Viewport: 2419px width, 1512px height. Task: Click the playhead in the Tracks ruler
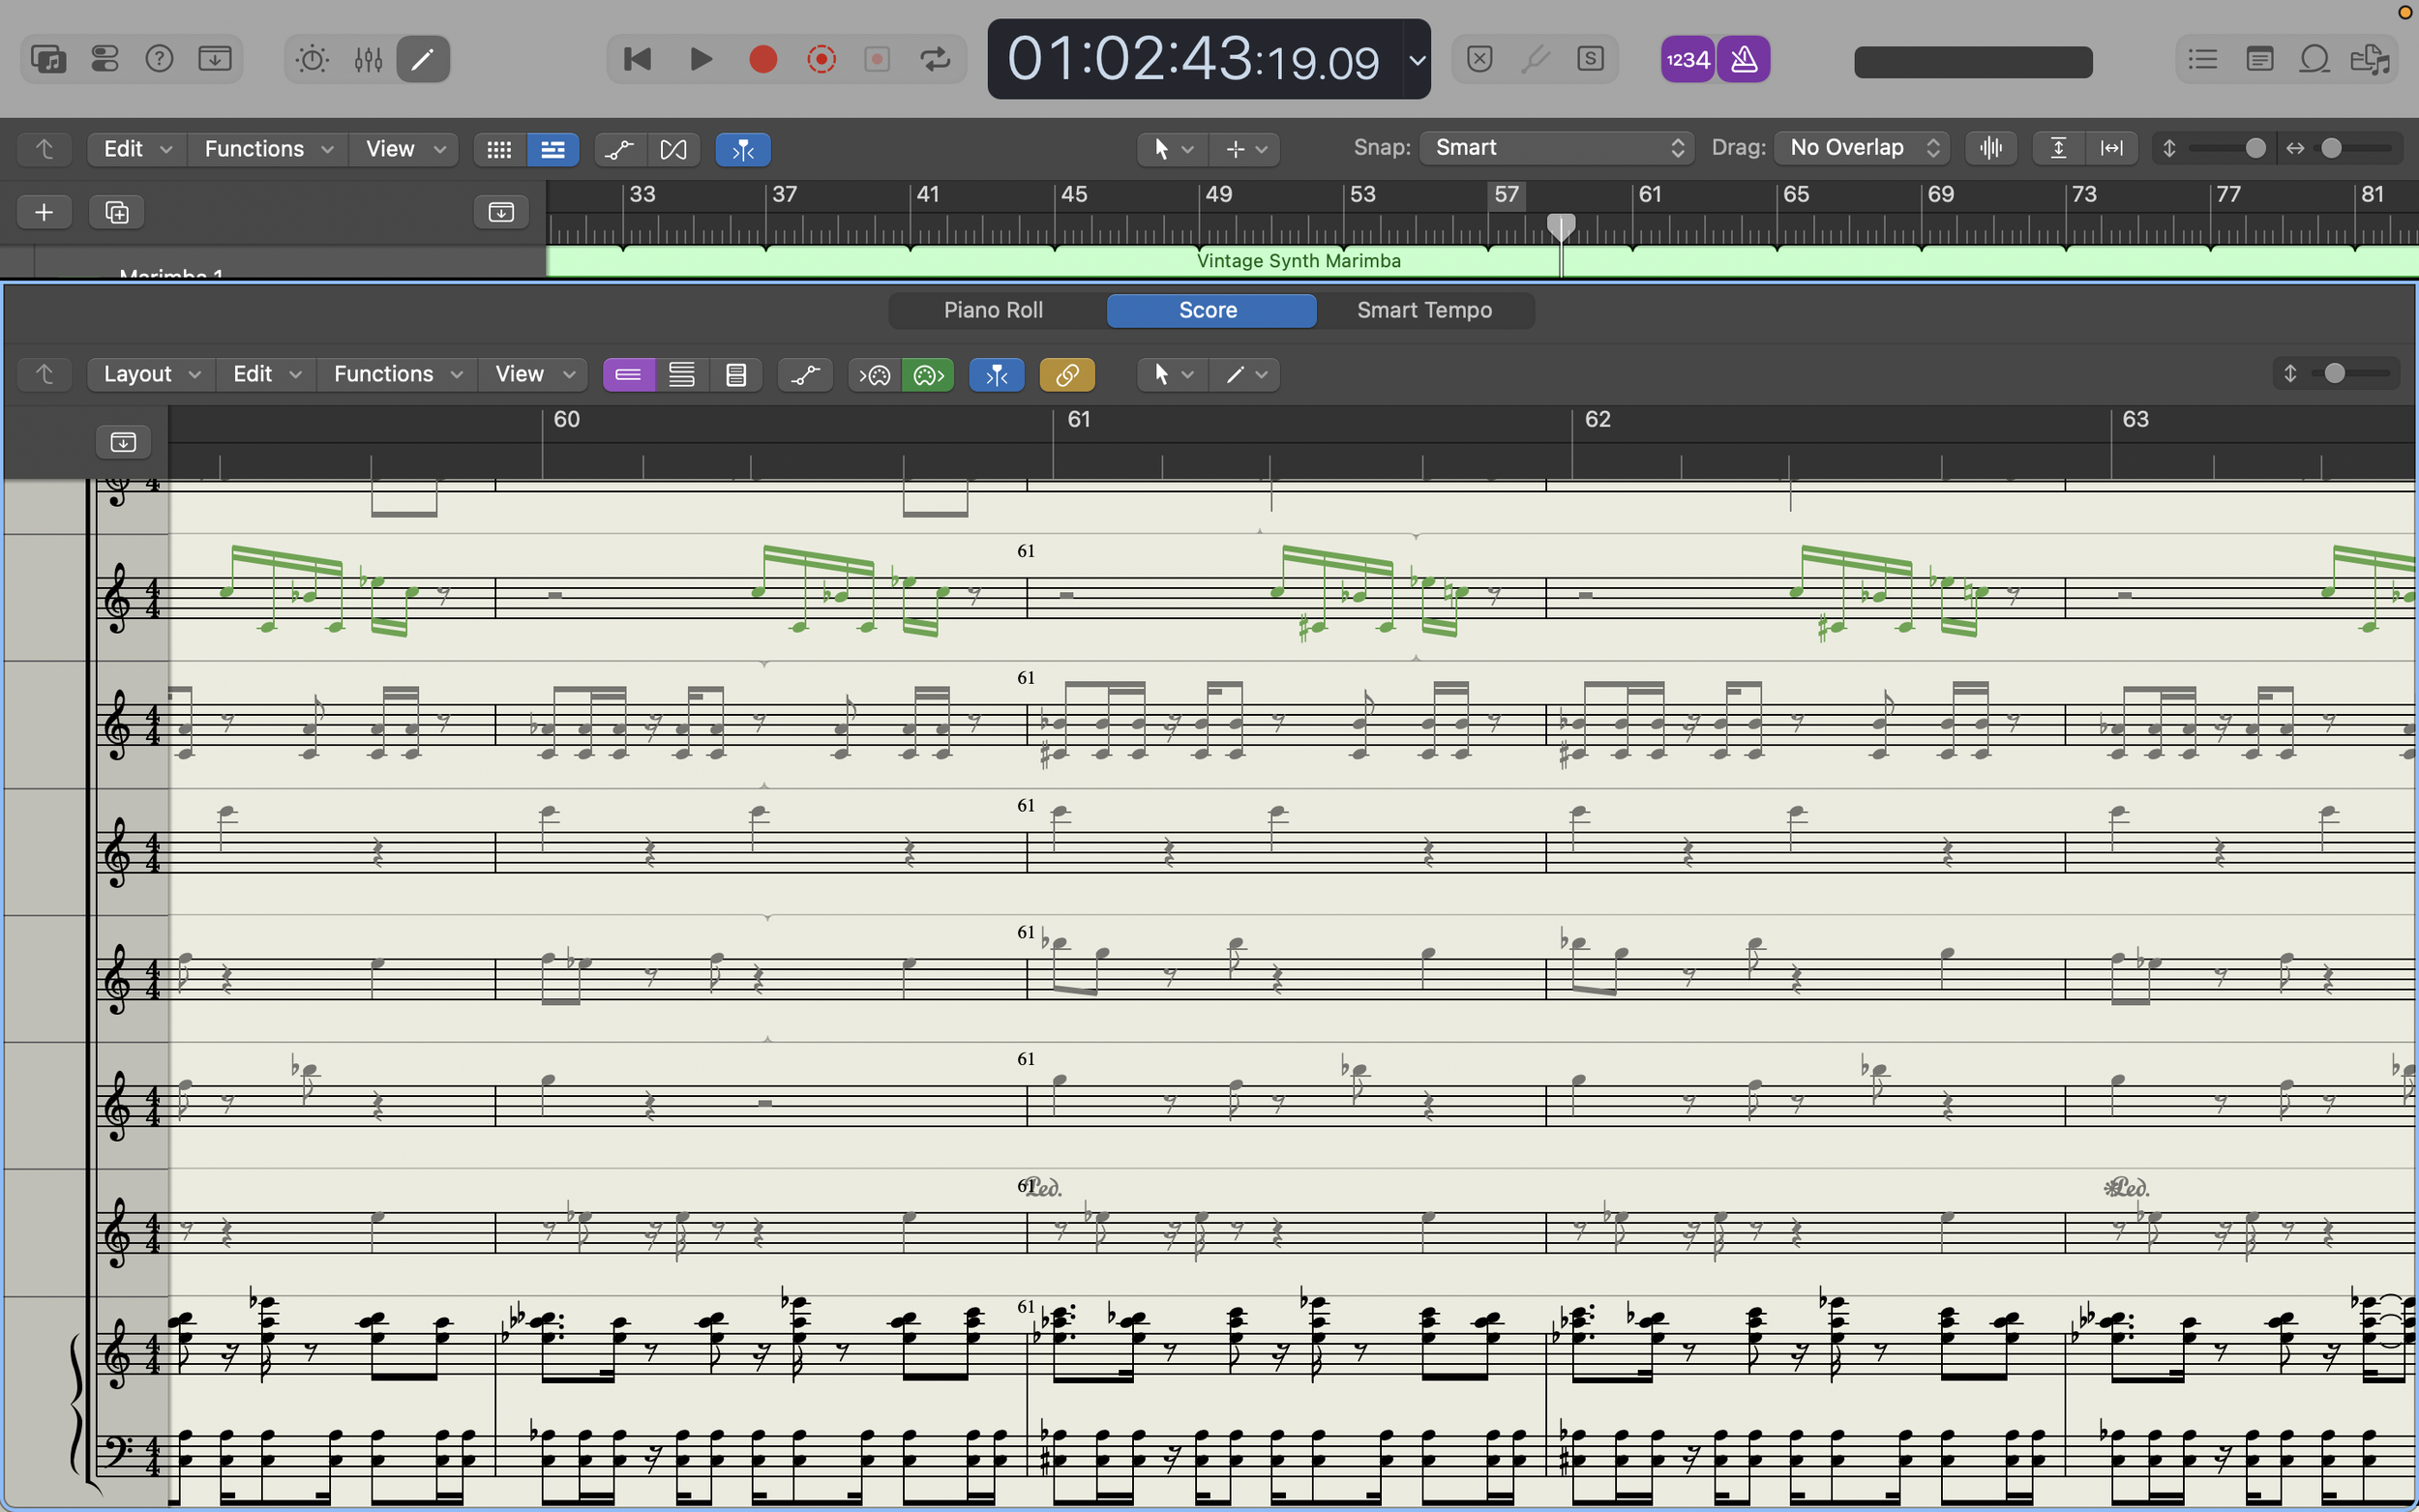coord(1561,226)
